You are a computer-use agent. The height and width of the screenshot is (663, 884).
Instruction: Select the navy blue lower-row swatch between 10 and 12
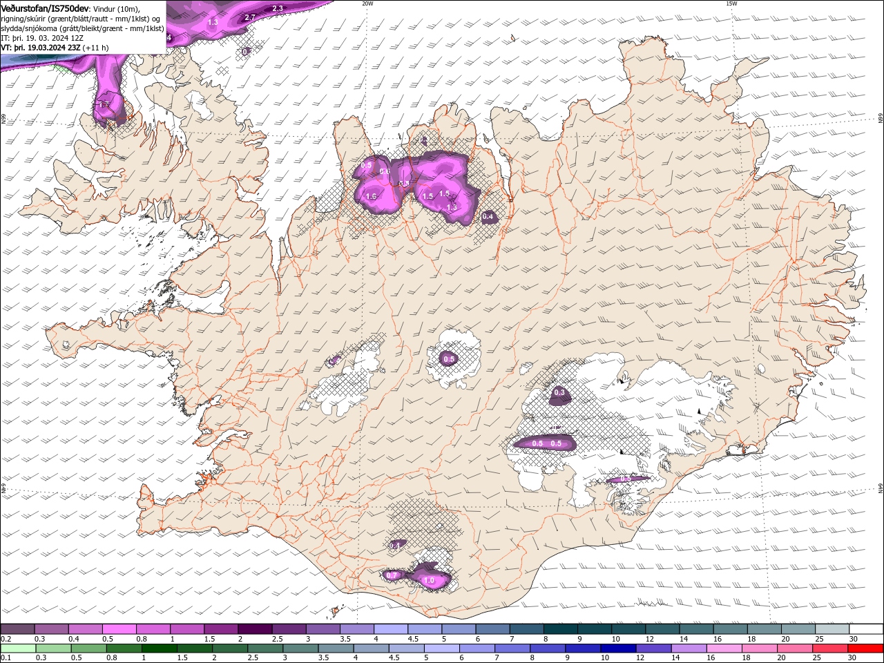click(618, 648)
